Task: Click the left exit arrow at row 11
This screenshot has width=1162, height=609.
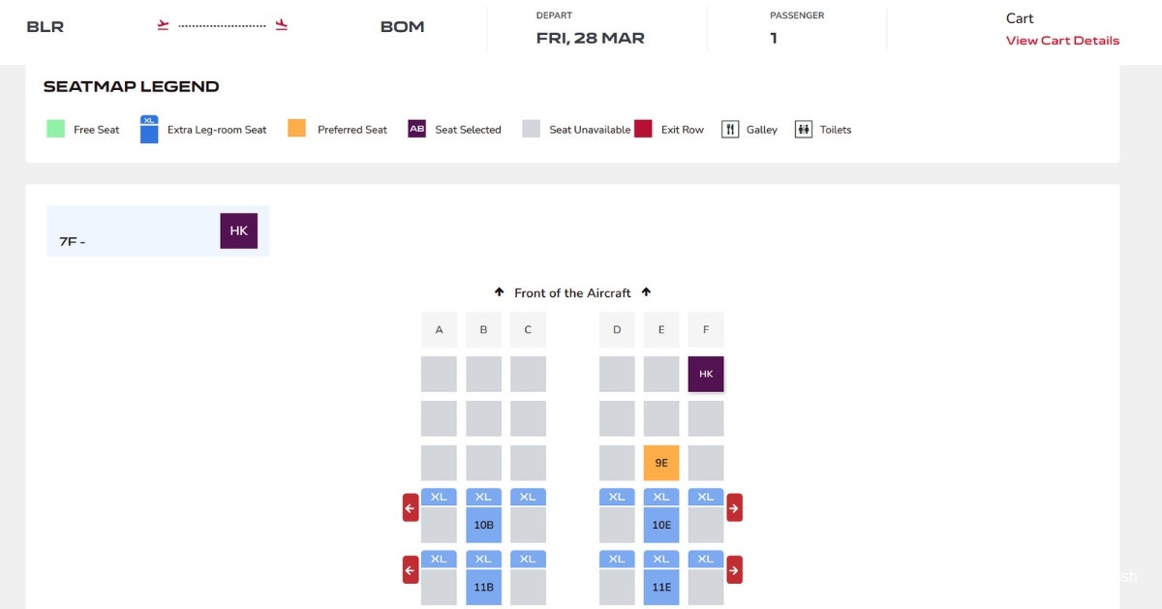Action: 411,570
